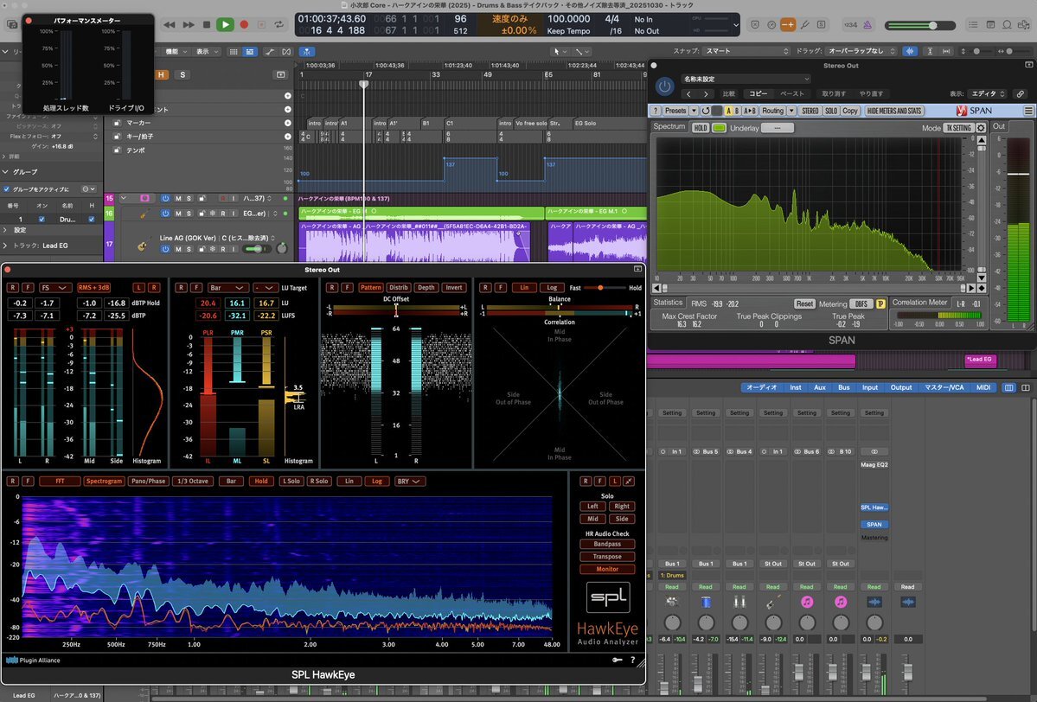Toggle the Spectrogram view in HawkEye
Viewport: 1037px width, 702px height.
click(x=103, y=481)
